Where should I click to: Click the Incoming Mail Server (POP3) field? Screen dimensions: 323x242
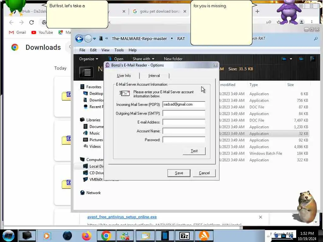tap(184, 104)
